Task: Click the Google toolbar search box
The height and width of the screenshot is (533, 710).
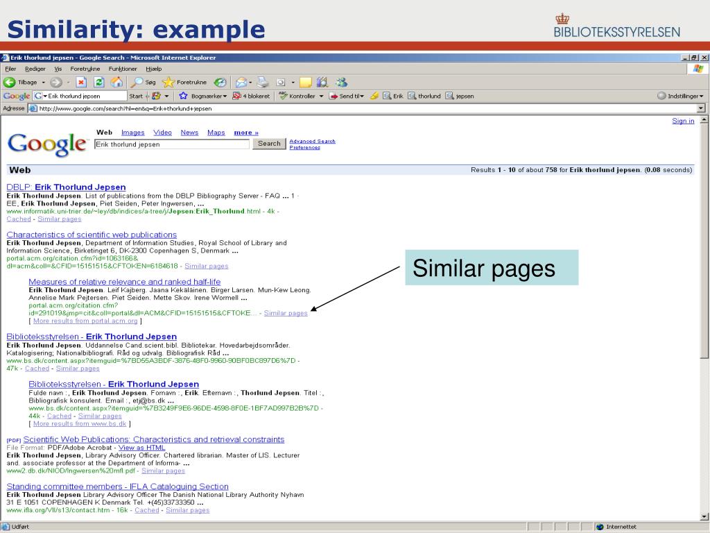Action: pyautogui.click(x=80, y=96)
